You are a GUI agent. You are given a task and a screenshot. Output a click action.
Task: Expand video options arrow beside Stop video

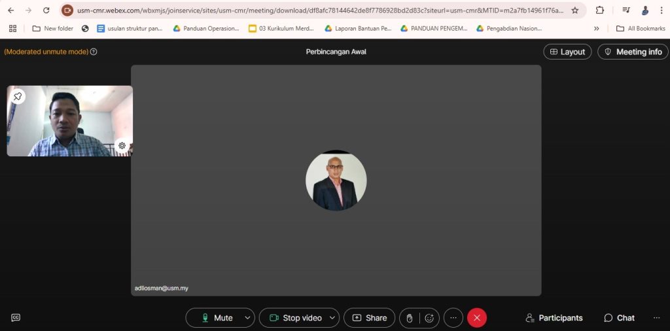click(332, 318)
